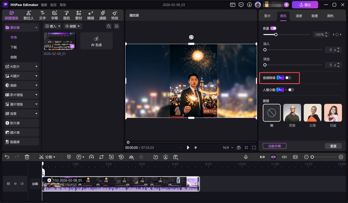
Task: Click the microphone voiceover icon
Action: (x=246, y=157)
